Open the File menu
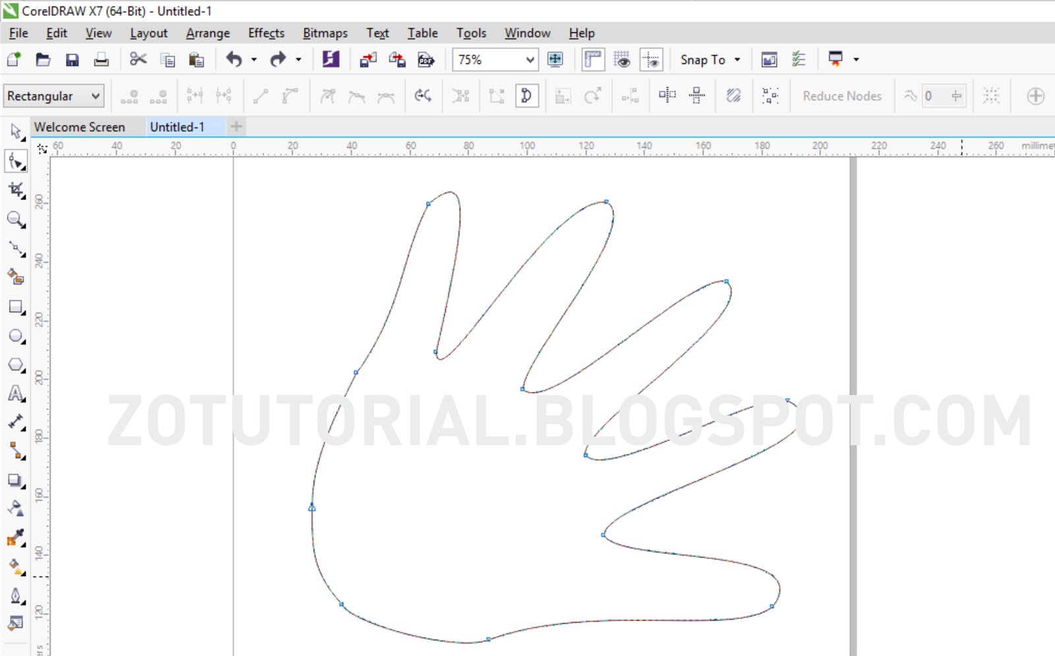The image size is (1055, 656). point(18,33)
